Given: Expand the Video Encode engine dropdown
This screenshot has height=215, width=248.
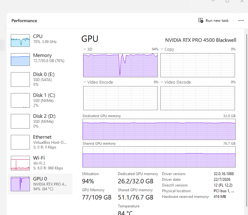Looking at the screenshot, I should [x=84, y=82].
